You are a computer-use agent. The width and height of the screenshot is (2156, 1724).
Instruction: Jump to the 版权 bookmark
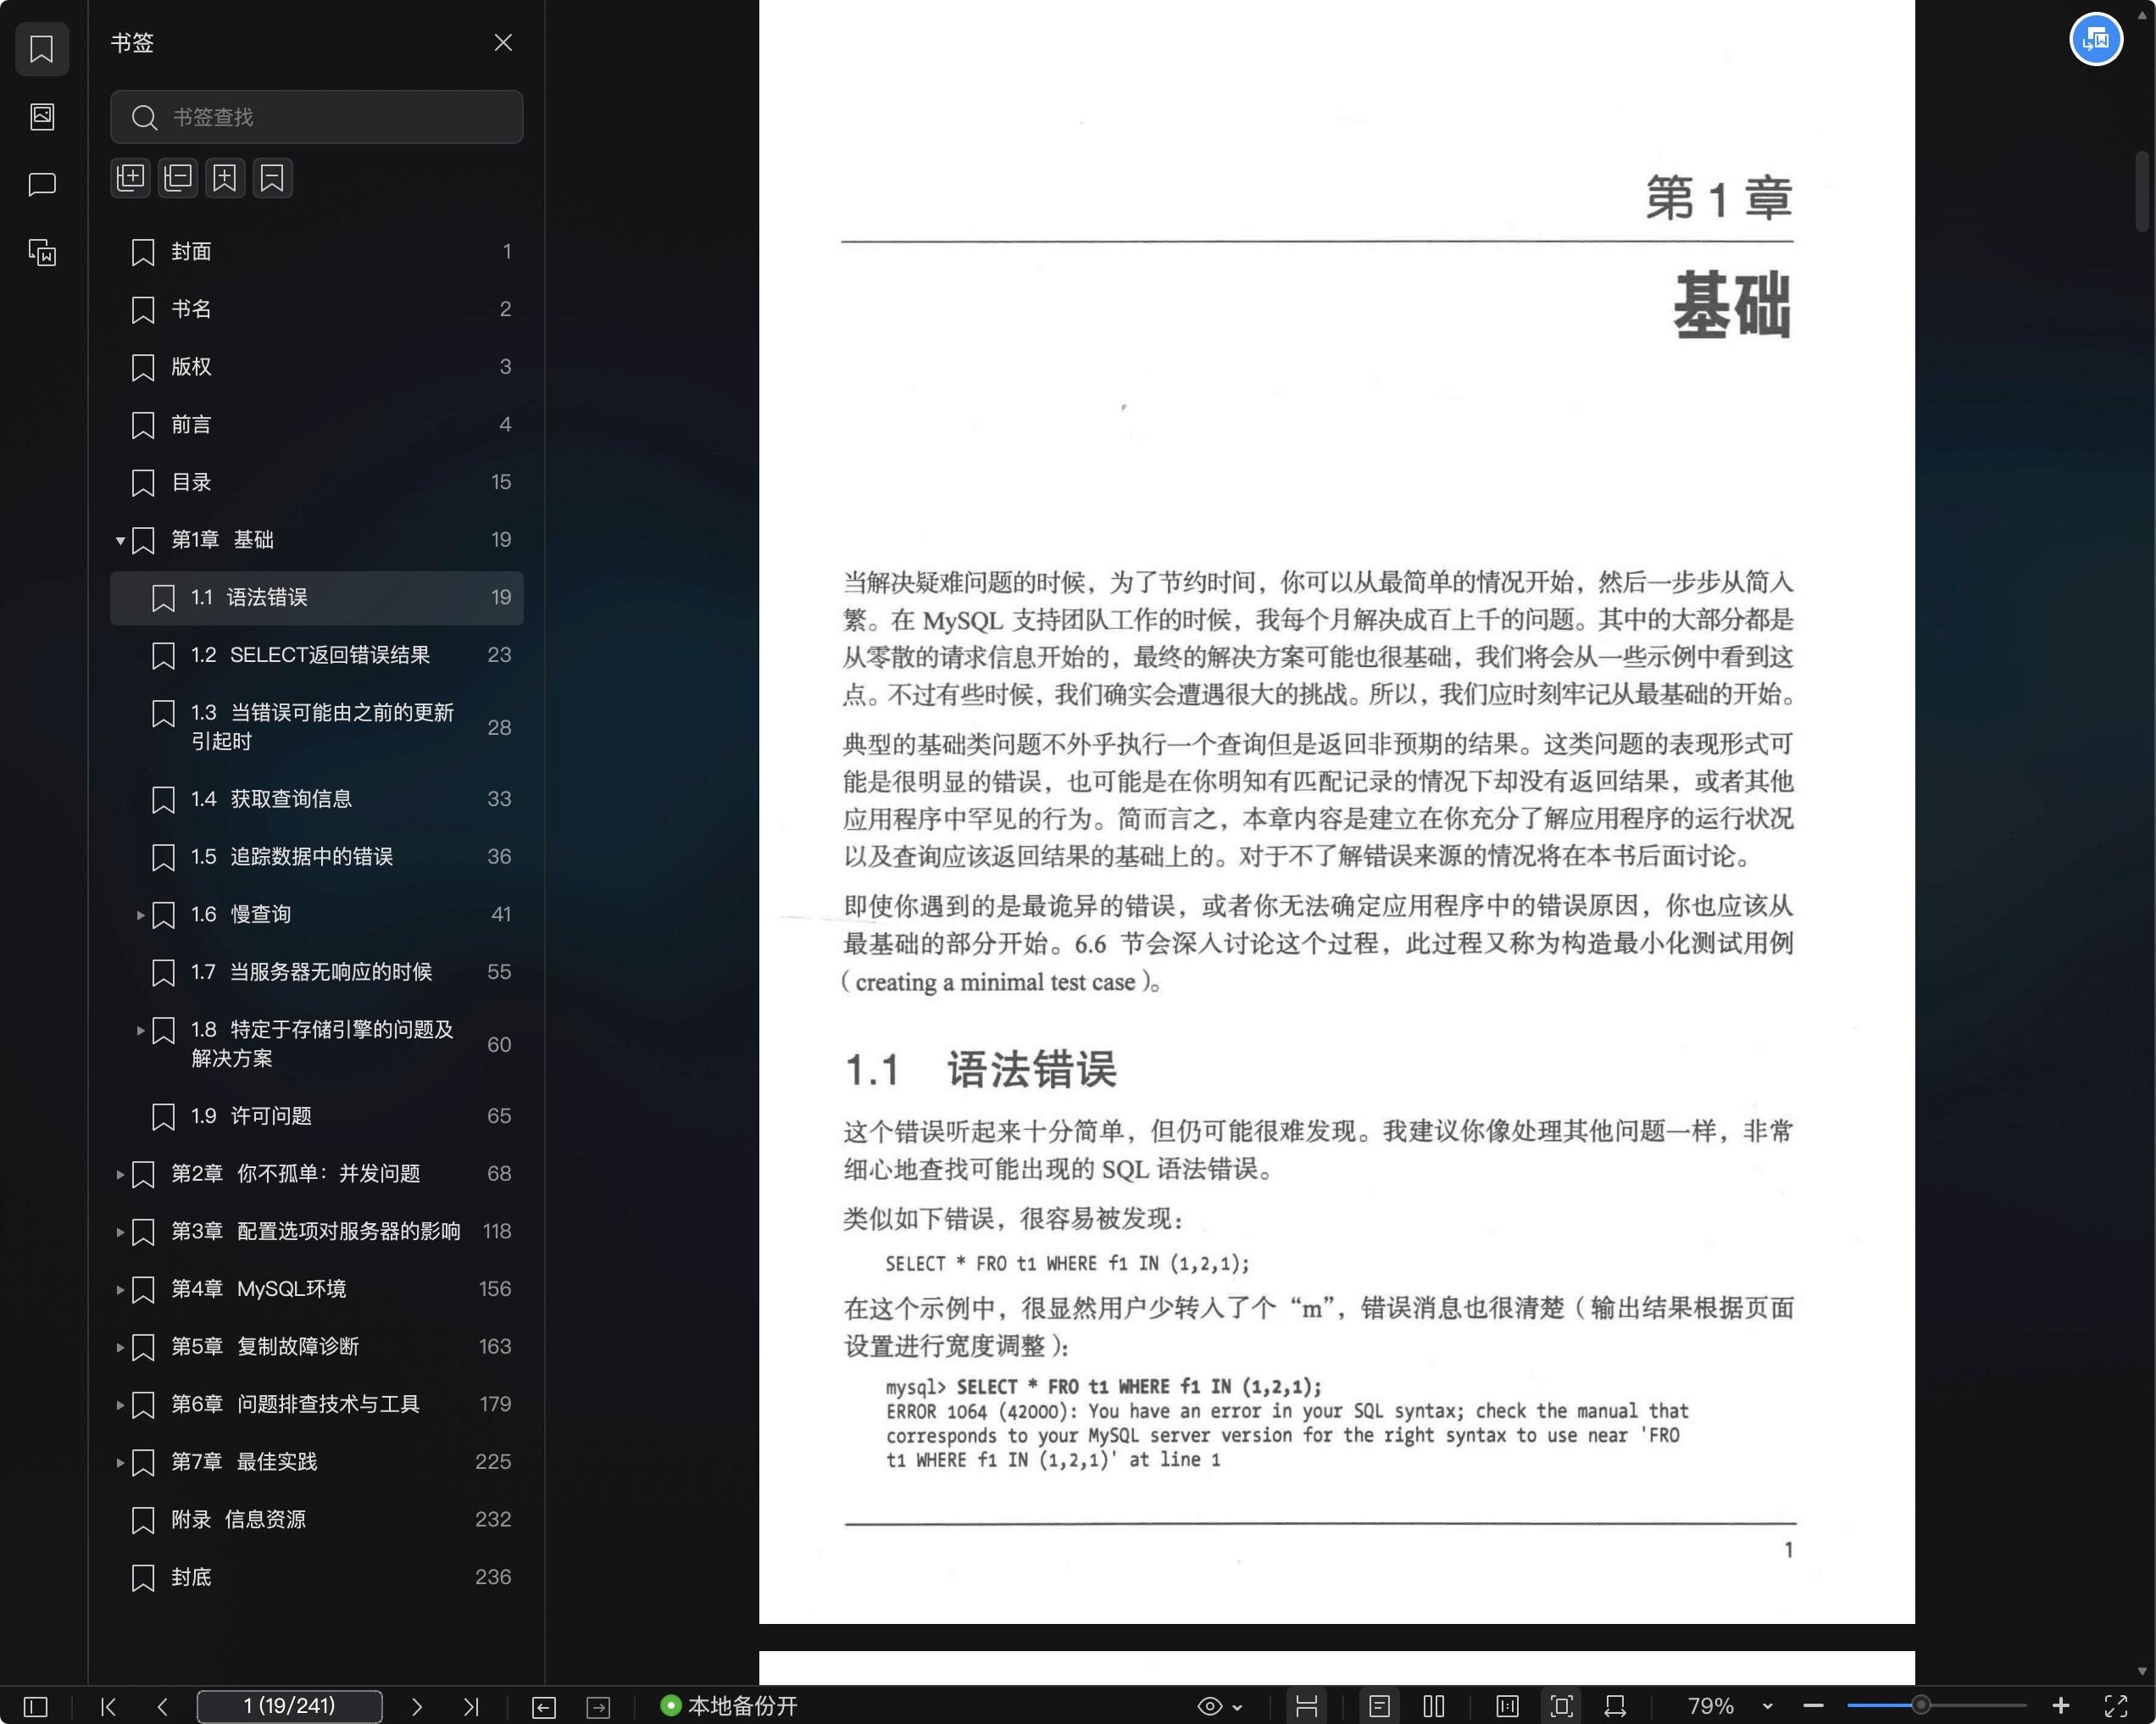pos(316,367)
